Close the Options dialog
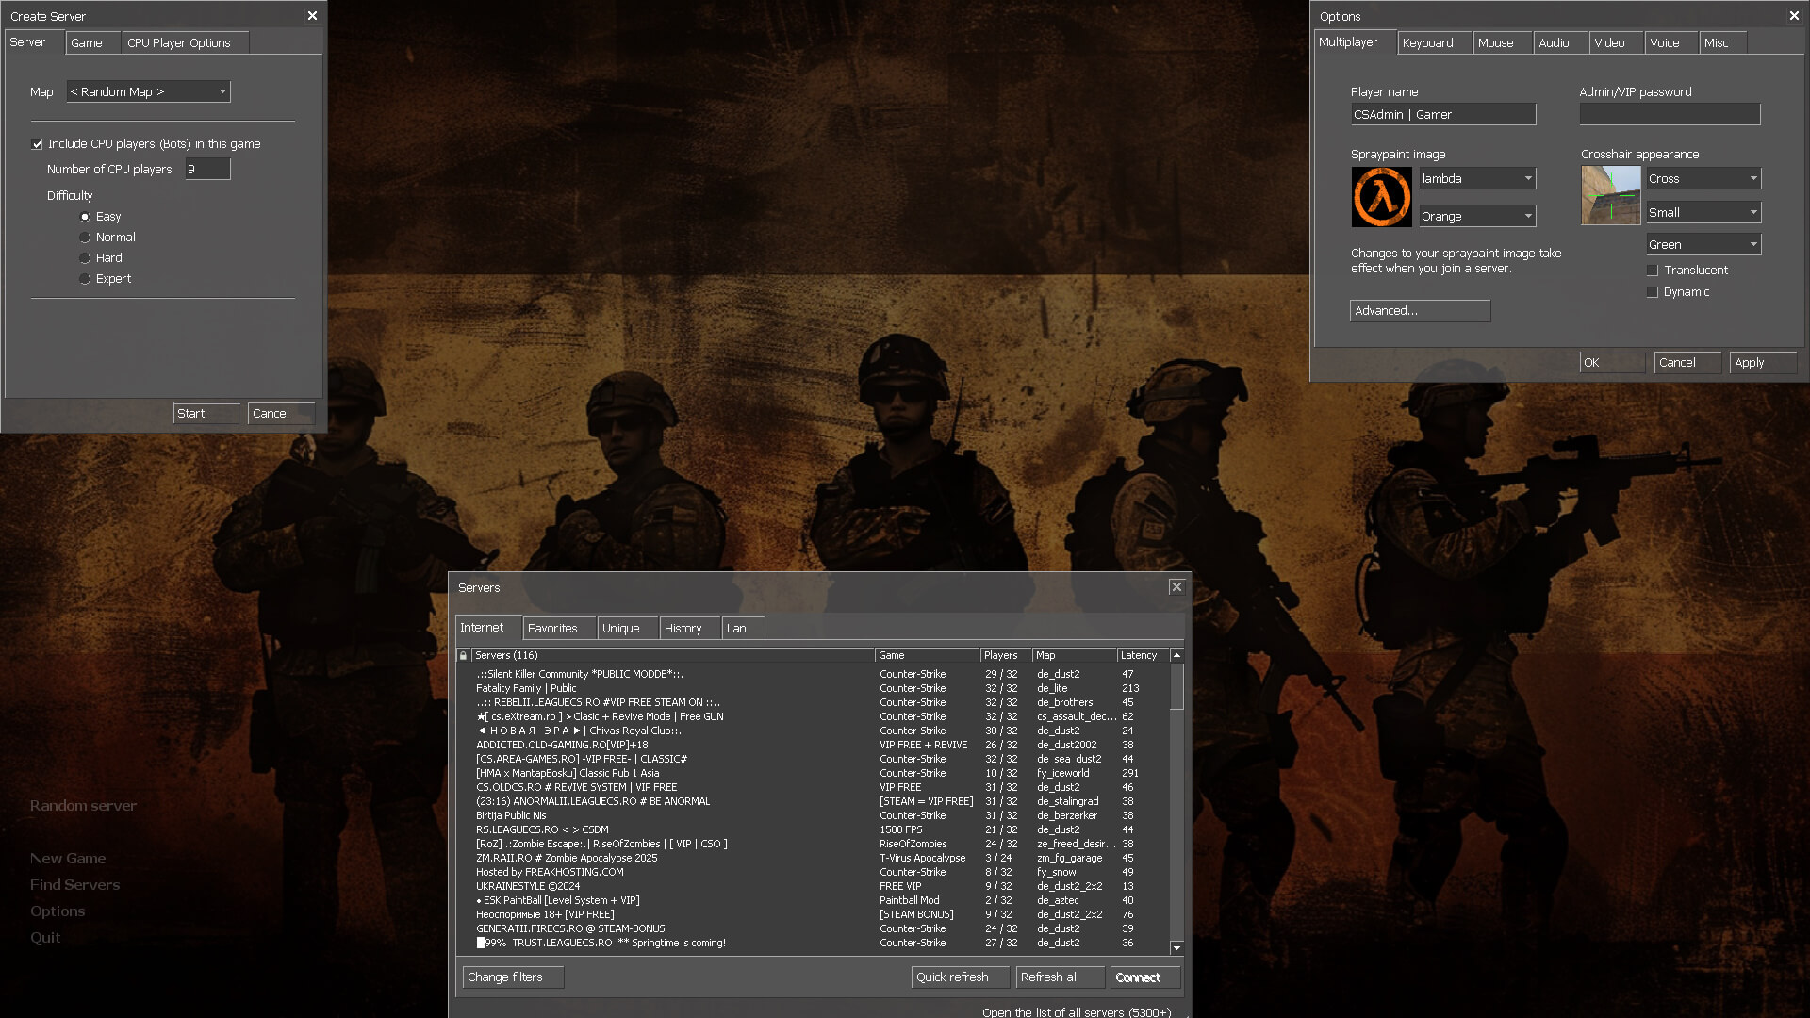 click(1794, 16)
